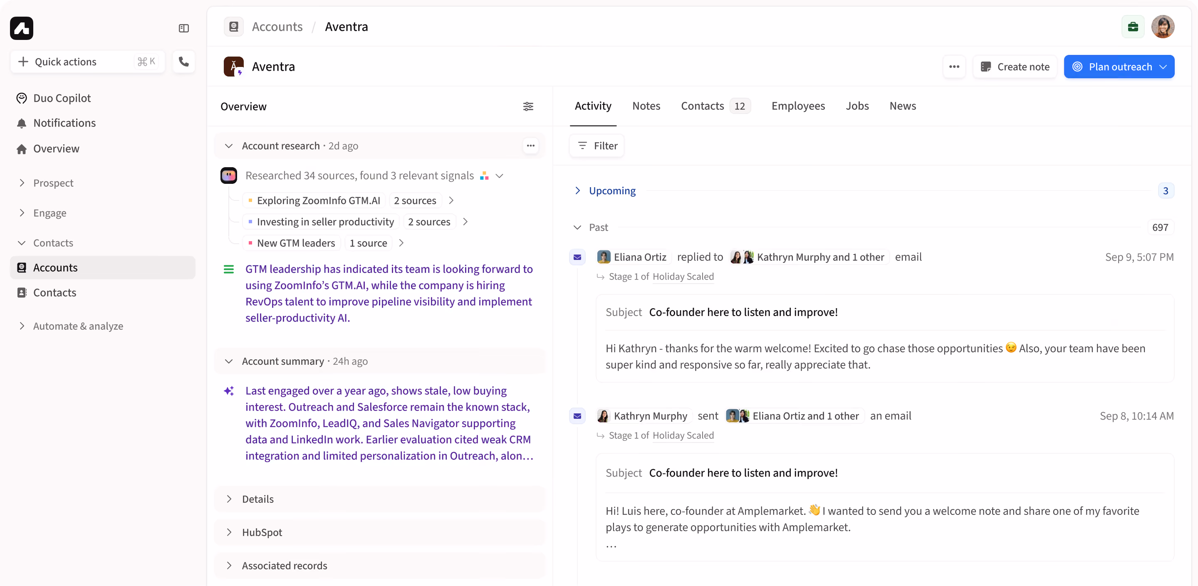Open 2 sources for Investing in seller productivity
Viewport: 1198px width, 586px height.
[429, 222]
